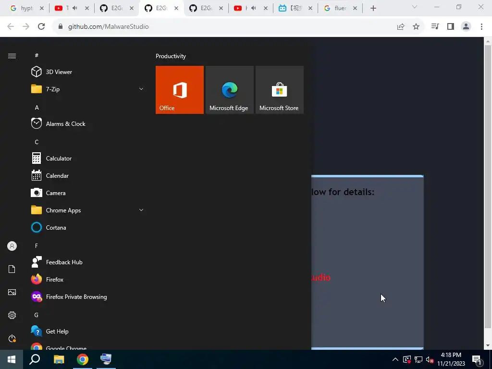Viewport: 492px width, 369px height.
Task: Show hidden system tray icons
Action: pos(395,359)
